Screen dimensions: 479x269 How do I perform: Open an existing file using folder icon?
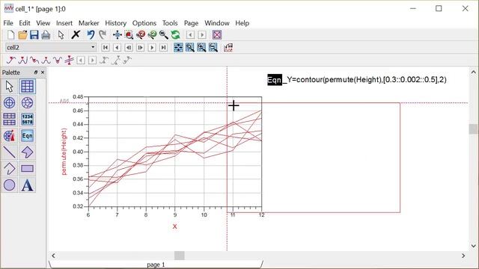(22, 35)
